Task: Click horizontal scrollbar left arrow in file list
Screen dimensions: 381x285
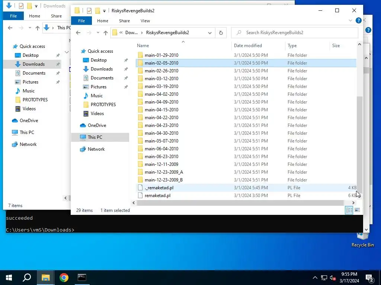Action: pos(134,203)
